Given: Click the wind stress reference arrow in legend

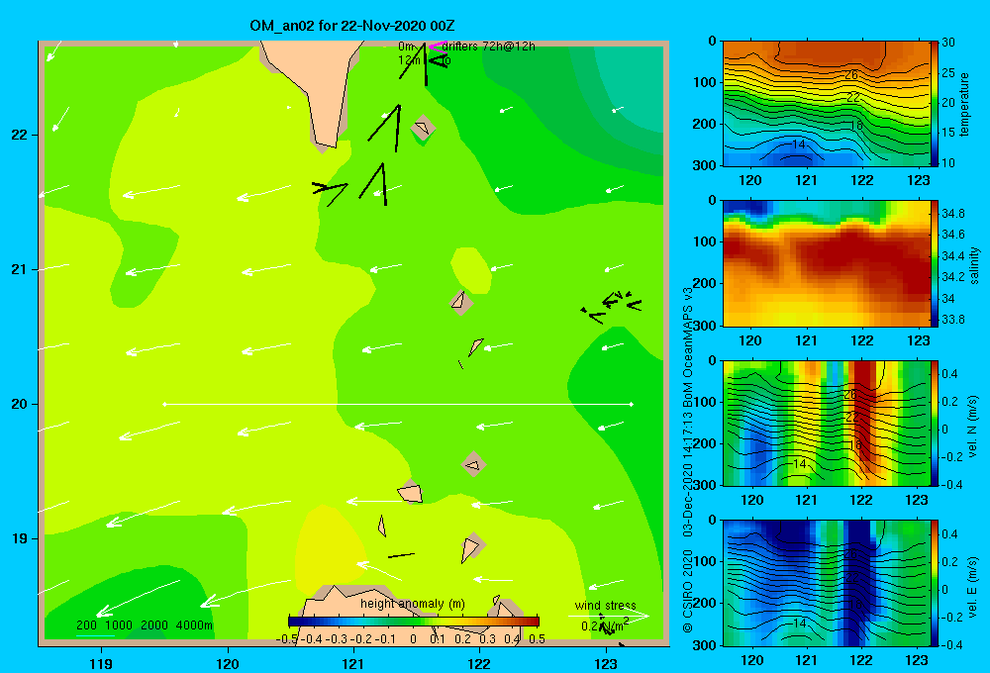Looking at the screenshot, I should 608,616.
